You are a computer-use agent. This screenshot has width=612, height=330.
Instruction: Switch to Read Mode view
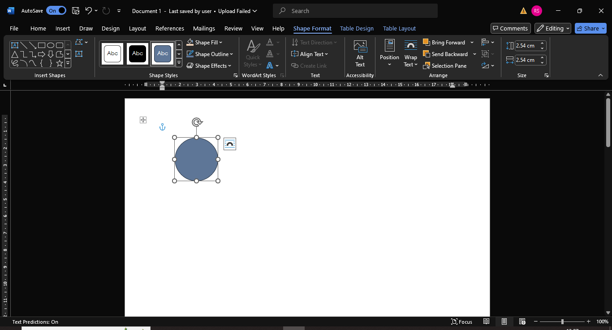pos(487,321)
